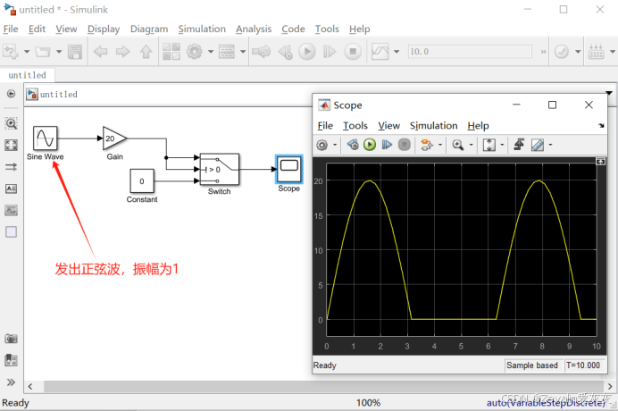Open the Simulink View menu
This screenshot has height=411, width=618.
[66, 29]
